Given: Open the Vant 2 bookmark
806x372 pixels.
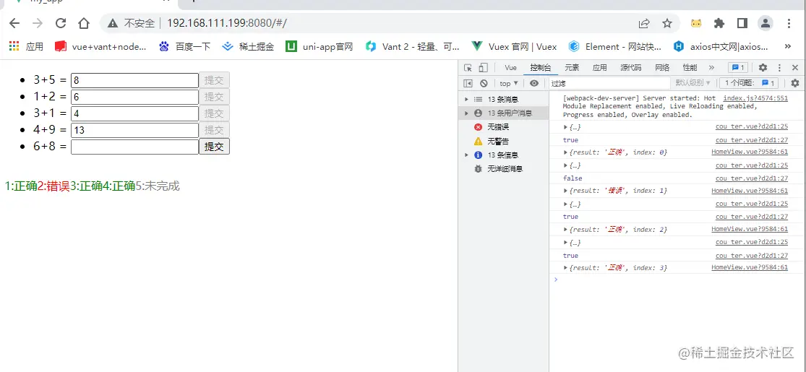Looking at the screenshot, I should [x=413, y=47].
